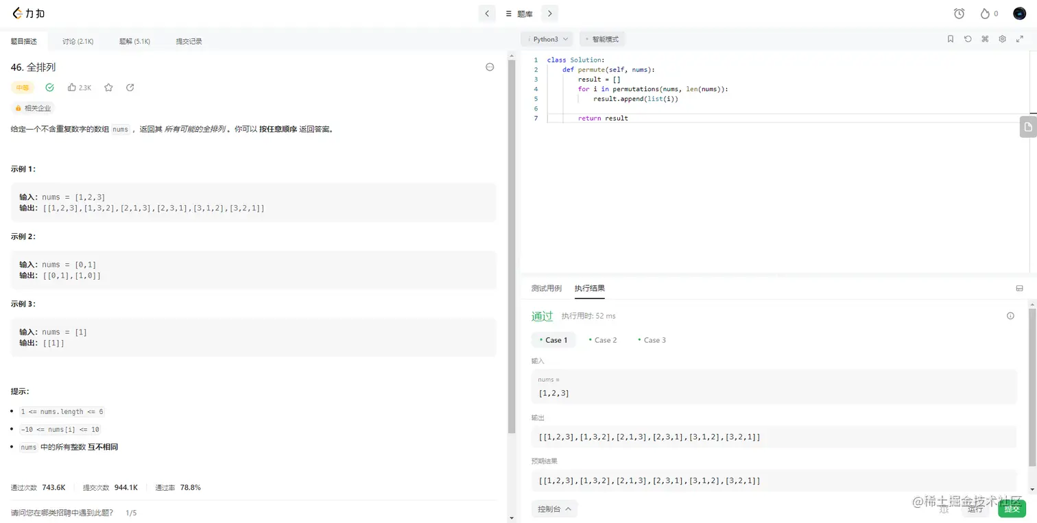Viewport: 1037px width, 523px height.
Task: Open the 题库 problem list
Action: (518, 14)
